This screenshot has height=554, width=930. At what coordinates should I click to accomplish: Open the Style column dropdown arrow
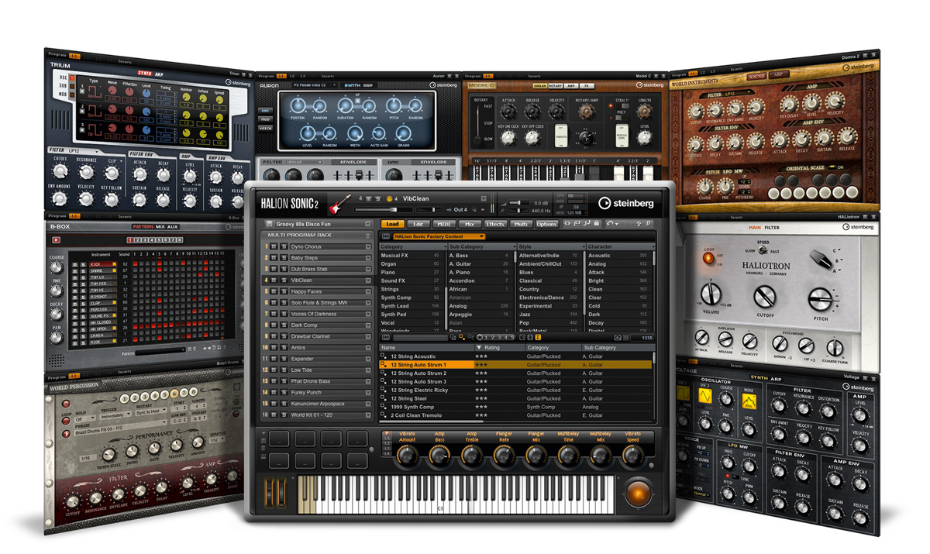[584, 246]
